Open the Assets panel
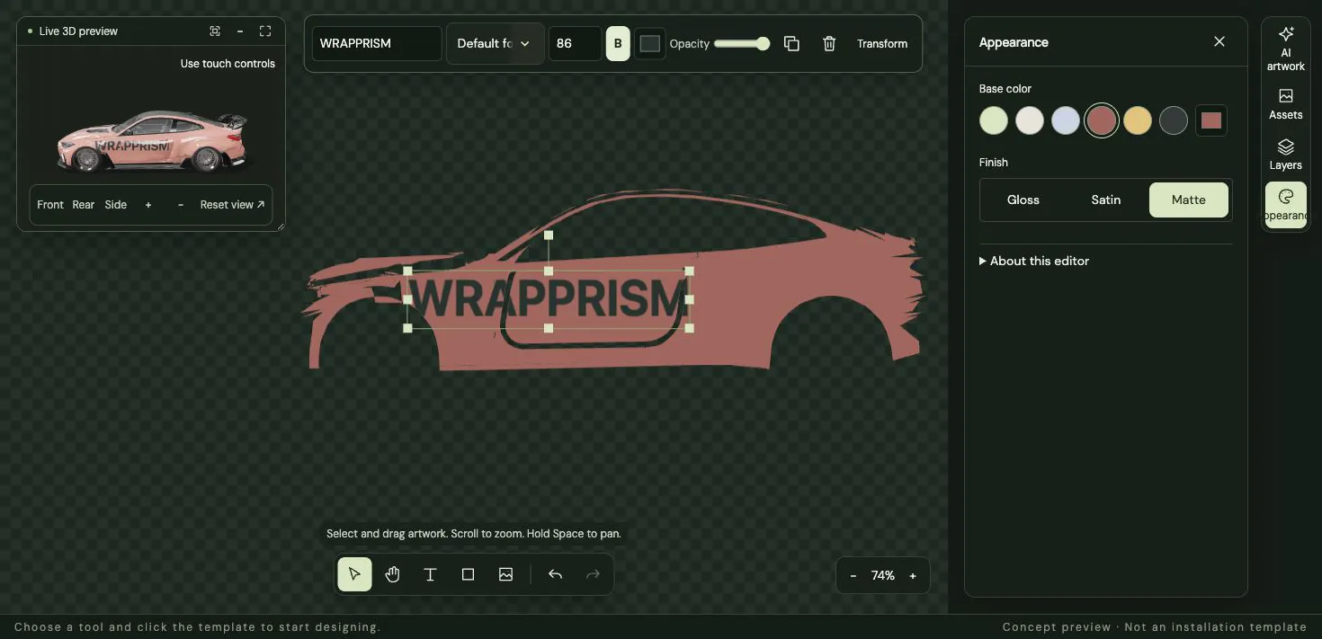 [1285, 103]
